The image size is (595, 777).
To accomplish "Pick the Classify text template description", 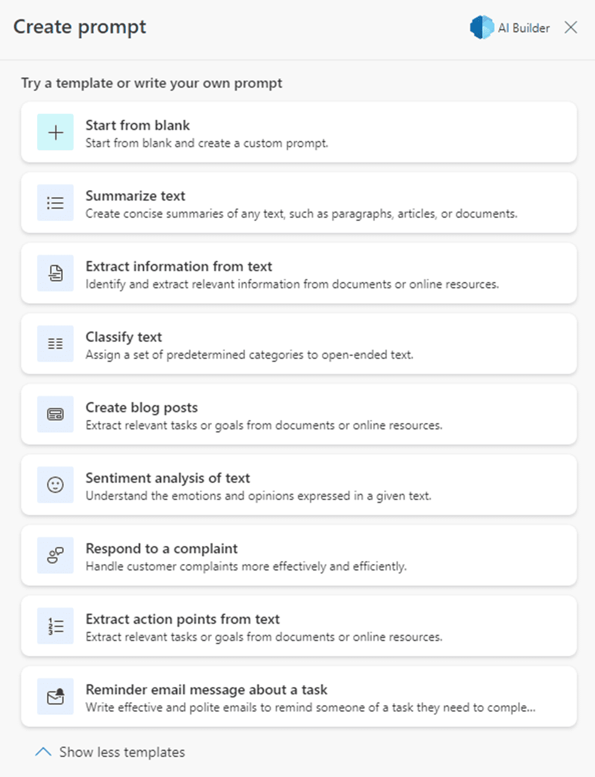I will tap(249, 355).
